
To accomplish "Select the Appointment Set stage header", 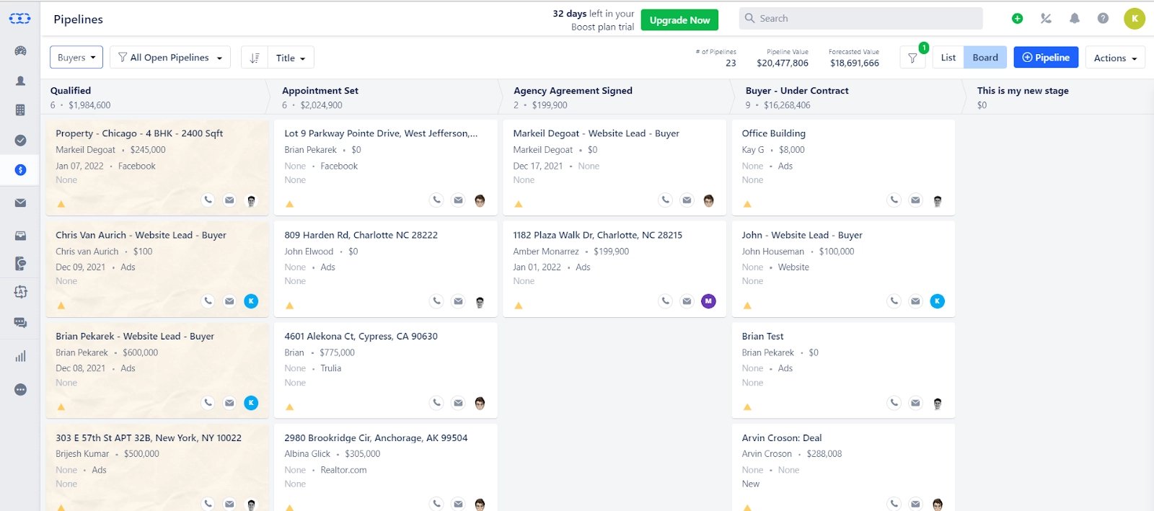I will coord(320,91).
